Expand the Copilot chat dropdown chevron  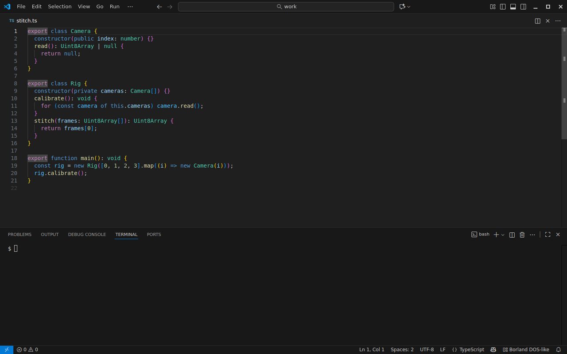click(409, 7)
